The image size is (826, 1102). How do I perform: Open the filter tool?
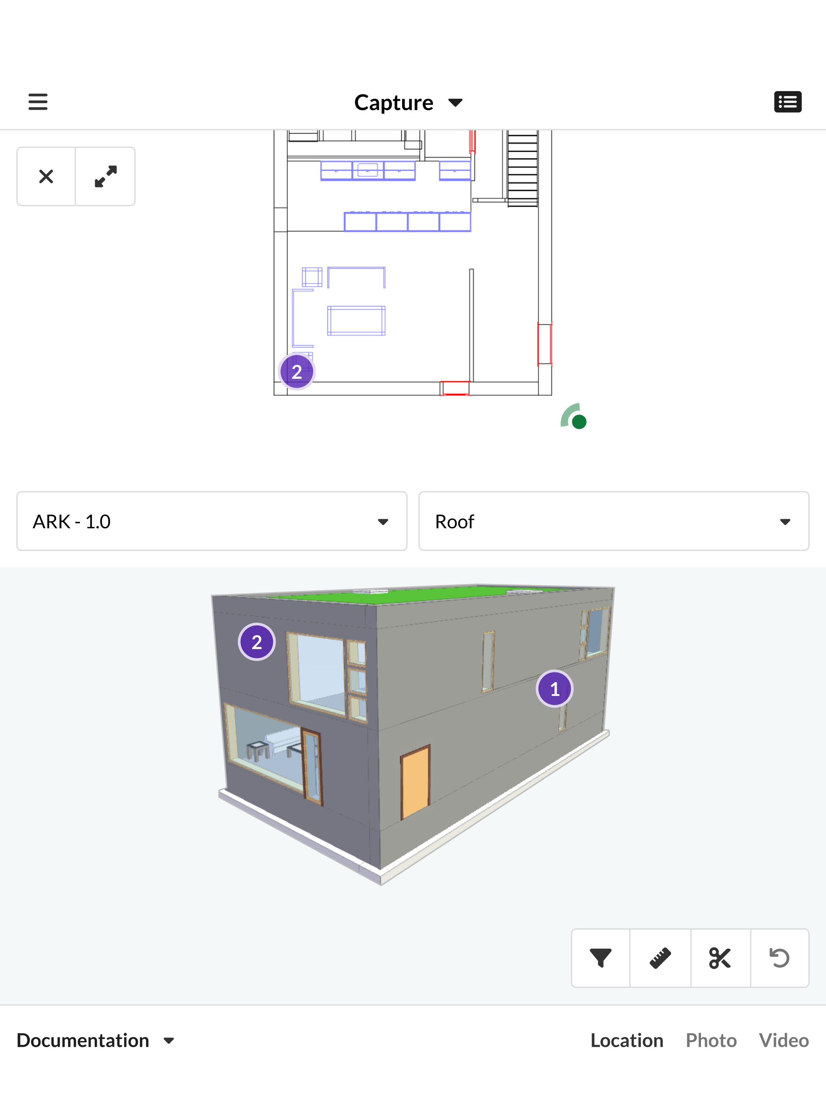(601, 958)
